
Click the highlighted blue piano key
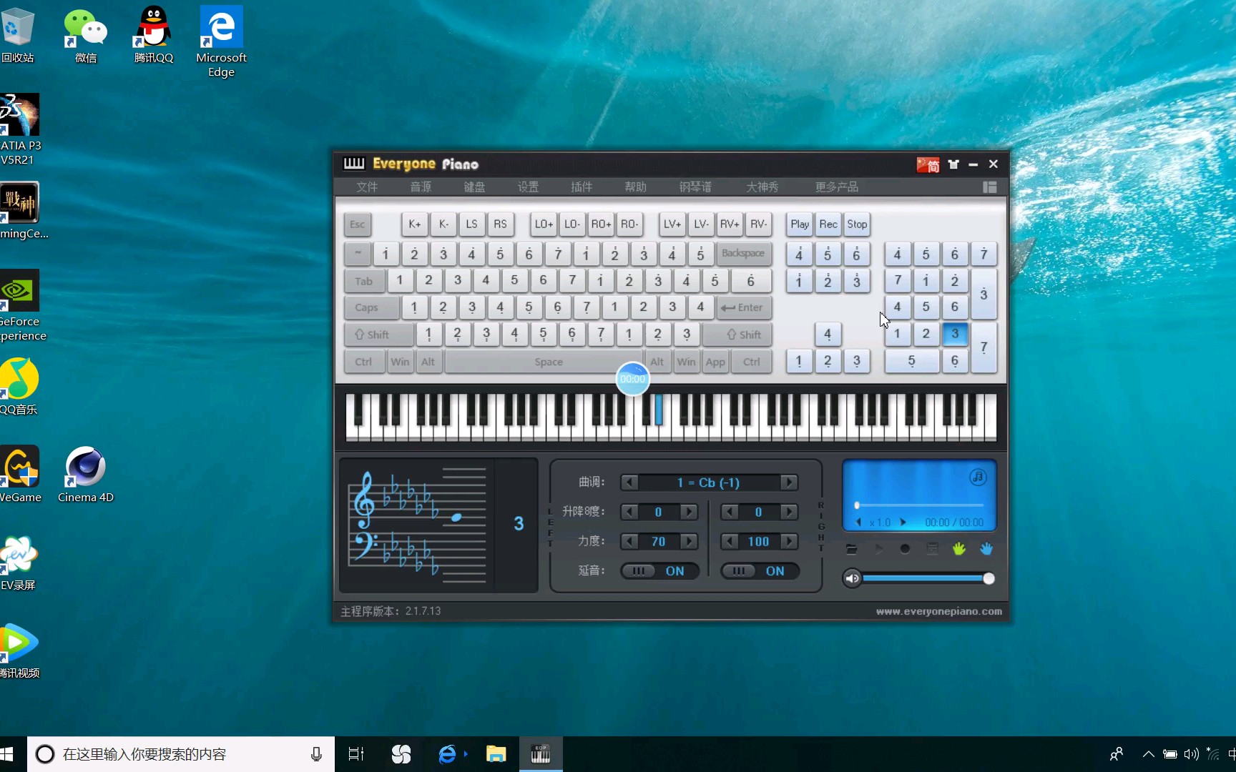click(x=659, y=410)
